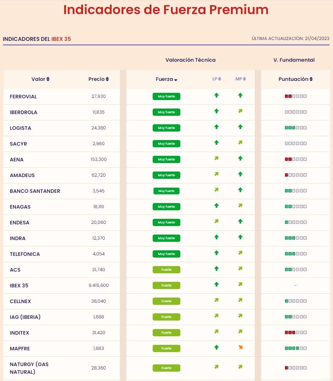Viewport: 333px width, 381px height.
Task: Click the MAPFRE LP up arrow
Action: (216, 347)
